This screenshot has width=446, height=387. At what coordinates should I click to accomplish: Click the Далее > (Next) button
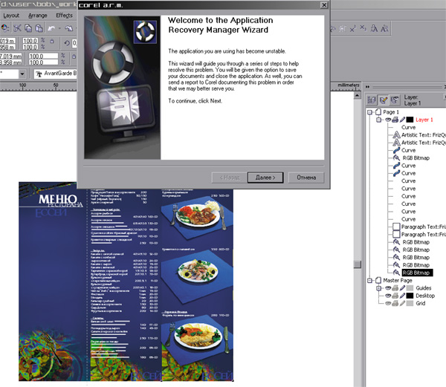[x=265, y=178]
